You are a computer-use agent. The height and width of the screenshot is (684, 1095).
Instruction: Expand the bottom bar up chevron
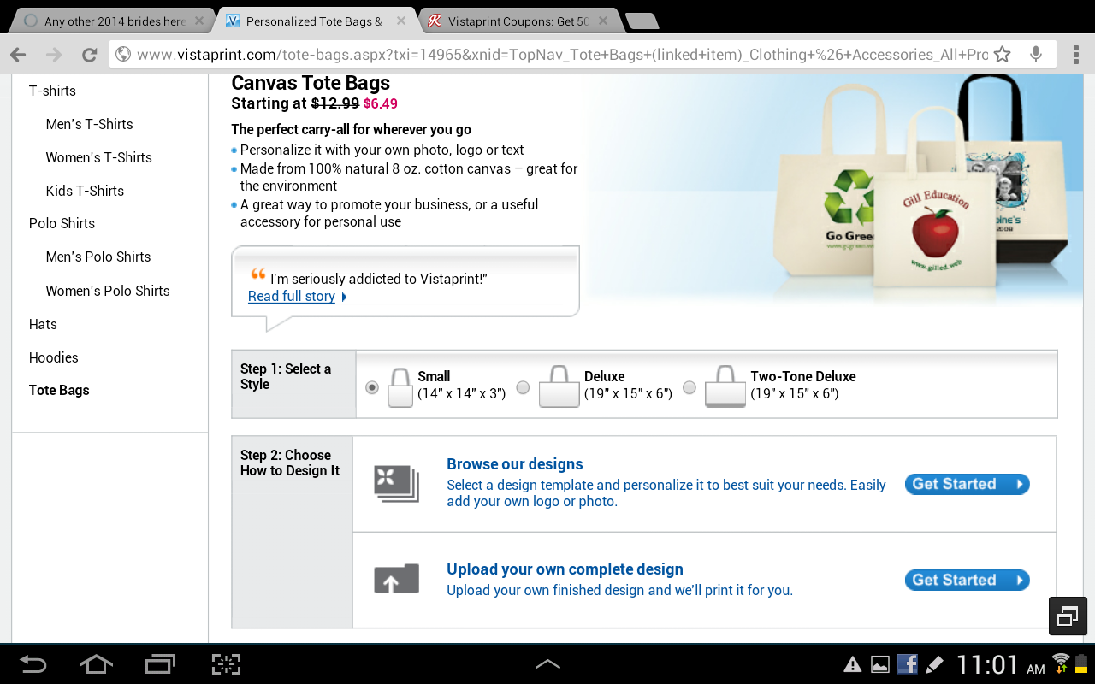[x=547, y=664]
